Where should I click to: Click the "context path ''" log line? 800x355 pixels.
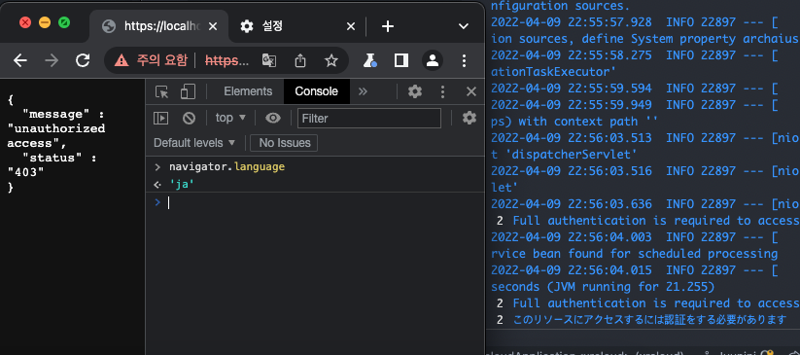pyautogui.click(x=574, y=122)
